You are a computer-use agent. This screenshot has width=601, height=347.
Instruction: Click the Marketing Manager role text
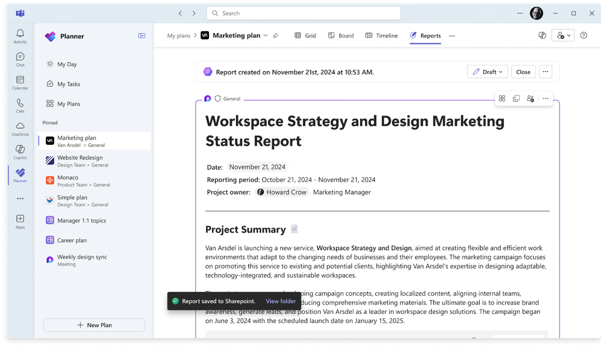click(x=342, y=192)
